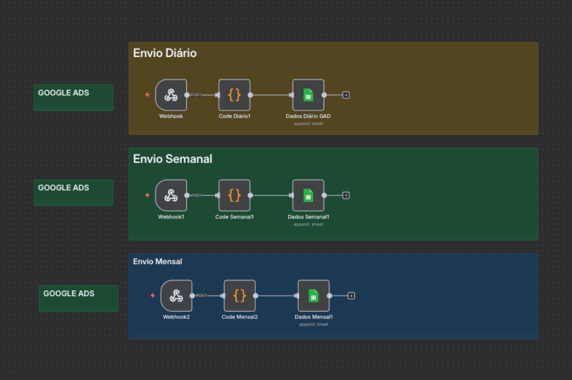The height and width of the screenshot is (380, 572).
Task: Click the POST connection label after Webhook
Action: coord(196,95)
